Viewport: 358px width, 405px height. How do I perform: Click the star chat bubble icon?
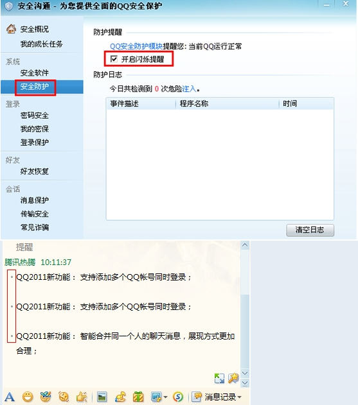tap(233, 378)
